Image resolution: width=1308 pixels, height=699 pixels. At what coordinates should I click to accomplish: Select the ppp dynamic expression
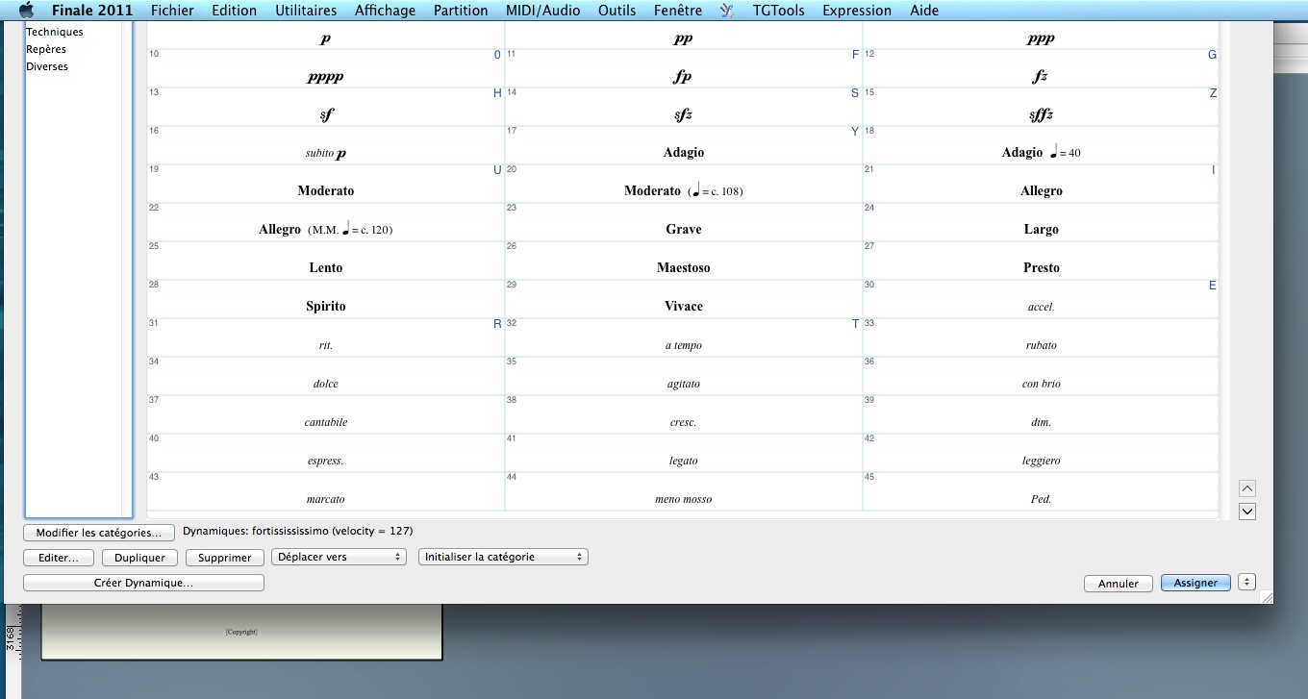1041,39
